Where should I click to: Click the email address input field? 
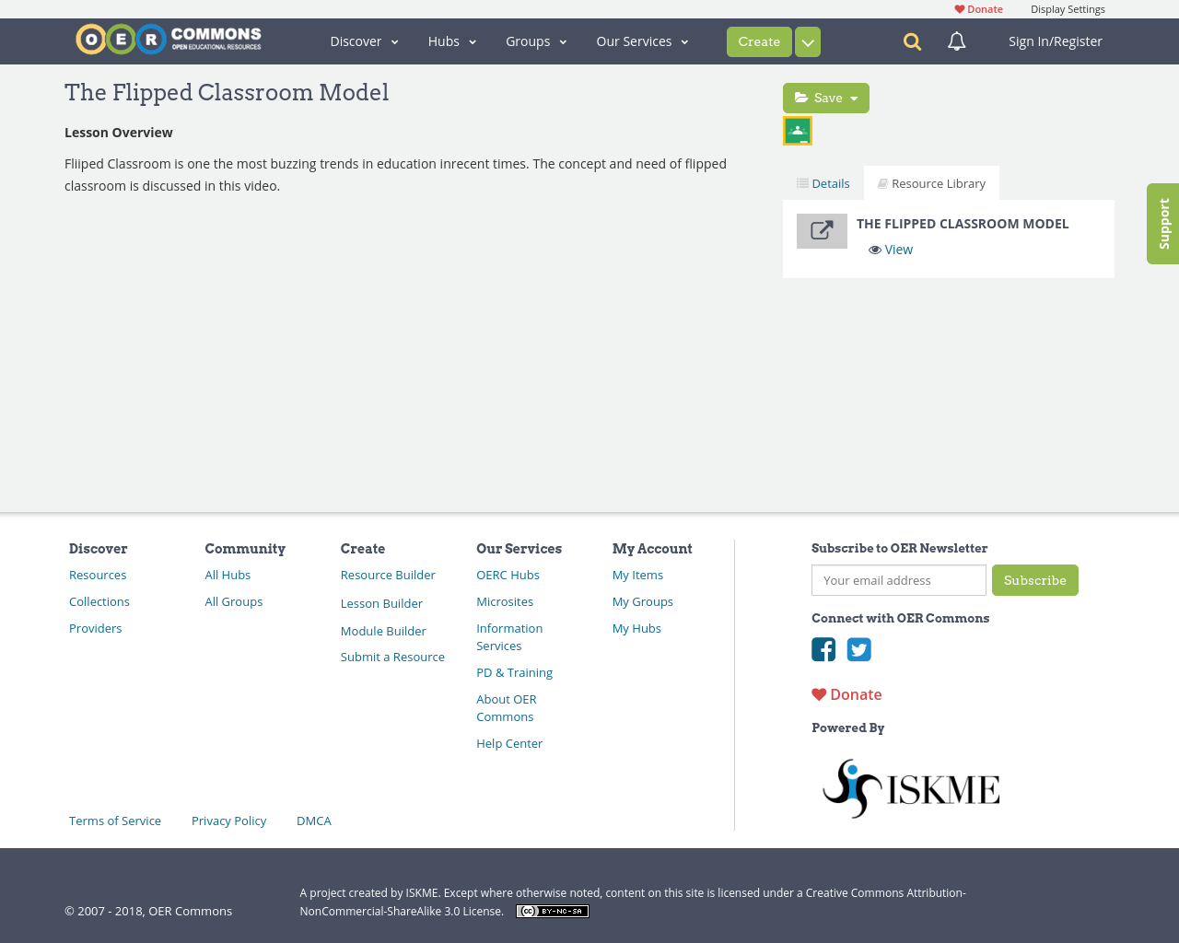[898, 580]
